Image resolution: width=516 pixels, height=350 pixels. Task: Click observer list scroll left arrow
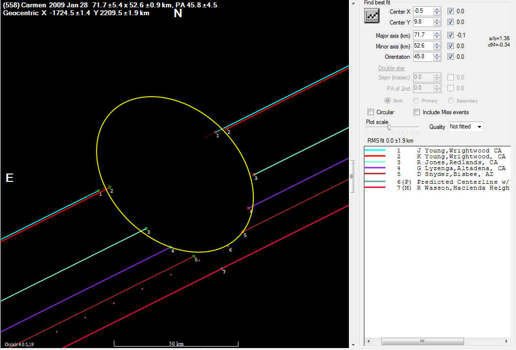coord(368,341)
